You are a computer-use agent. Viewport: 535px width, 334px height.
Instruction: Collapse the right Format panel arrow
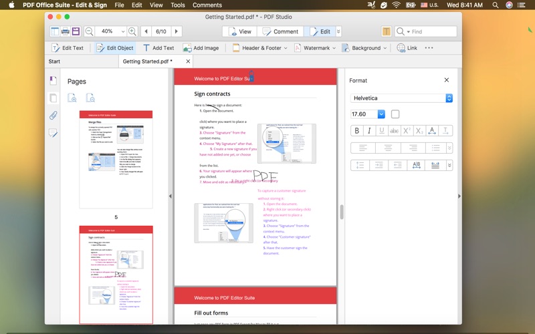[459, 196]
